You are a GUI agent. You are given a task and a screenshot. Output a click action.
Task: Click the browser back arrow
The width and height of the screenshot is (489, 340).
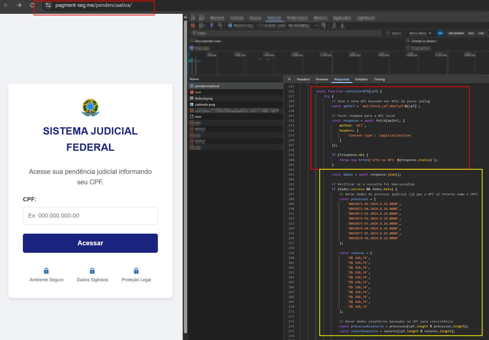pos(6,5)
